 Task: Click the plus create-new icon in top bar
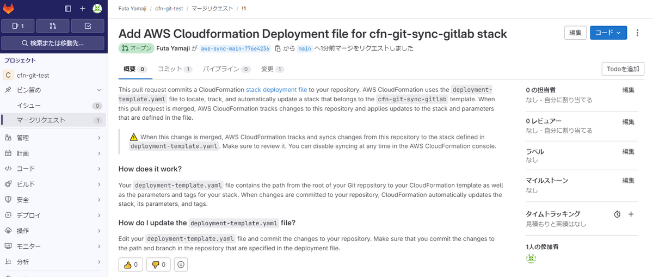pyautogui.click(x=83, y=8)
